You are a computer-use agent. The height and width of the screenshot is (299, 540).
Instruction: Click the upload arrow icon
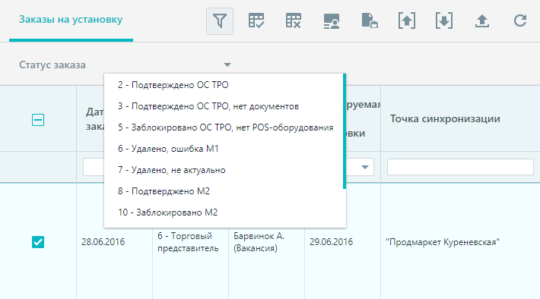(x=482, y=21)
